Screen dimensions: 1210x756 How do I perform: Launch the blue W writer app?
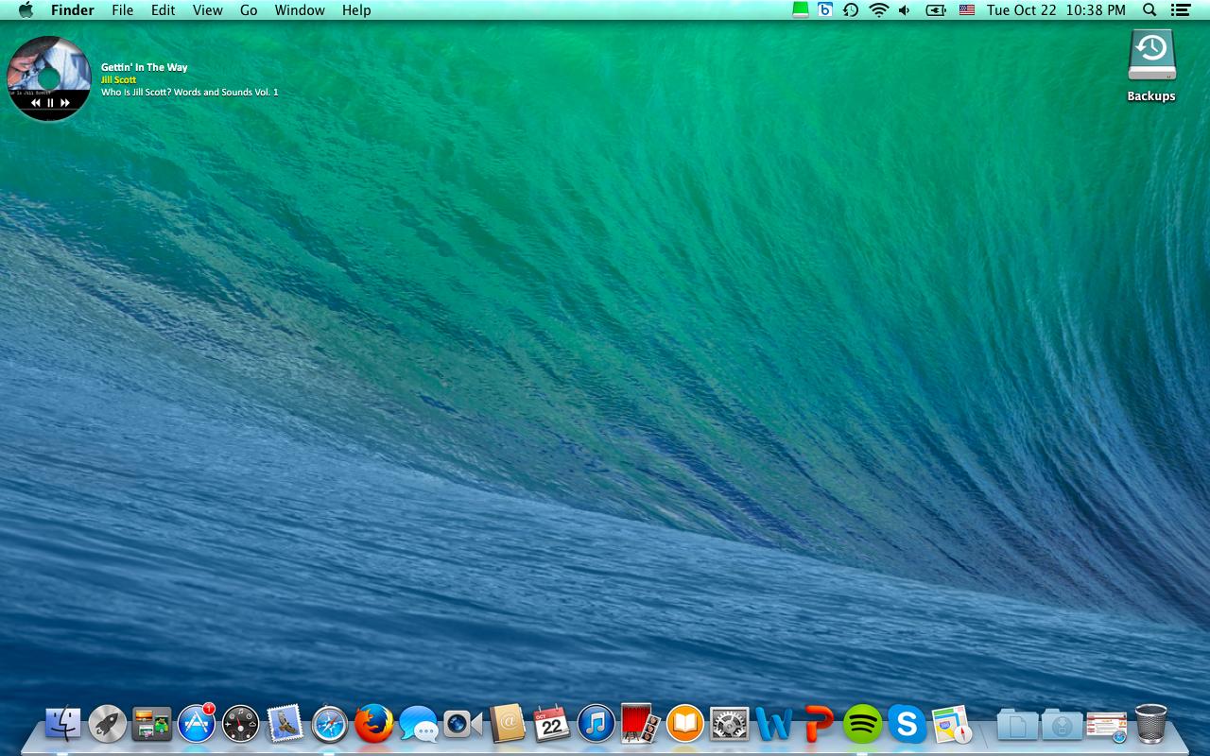click(773, 725)
